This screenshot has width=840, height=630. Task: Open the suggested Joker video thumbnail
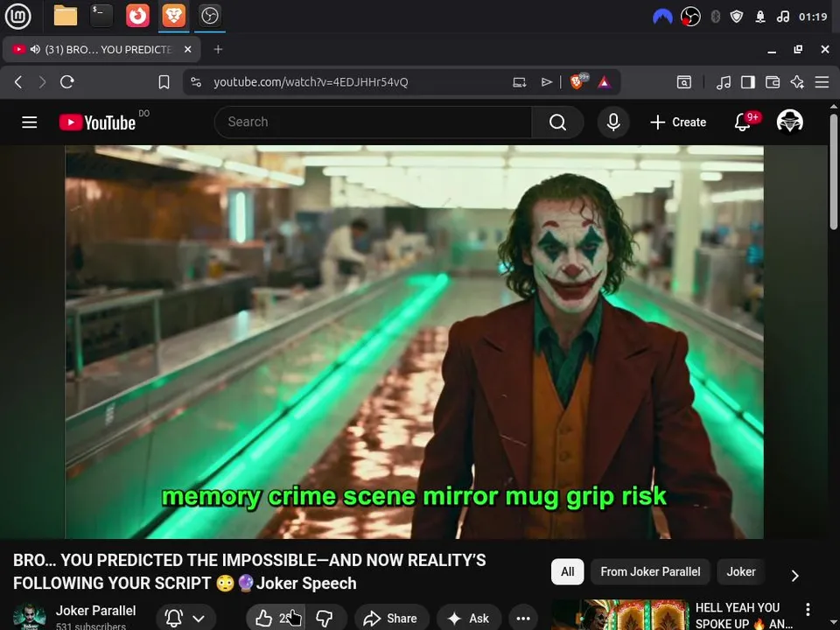(x=619, y=615)
